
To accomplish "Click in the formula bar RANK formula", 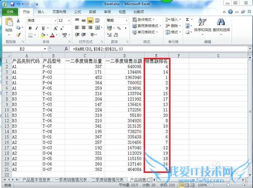I will (98, 49).
